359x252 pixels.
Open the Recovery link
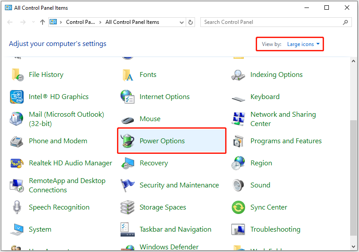[154, 163]
